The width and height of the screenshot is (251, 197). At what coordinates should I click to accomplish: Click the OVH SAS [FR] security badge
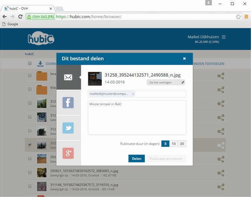coord(41,17)
